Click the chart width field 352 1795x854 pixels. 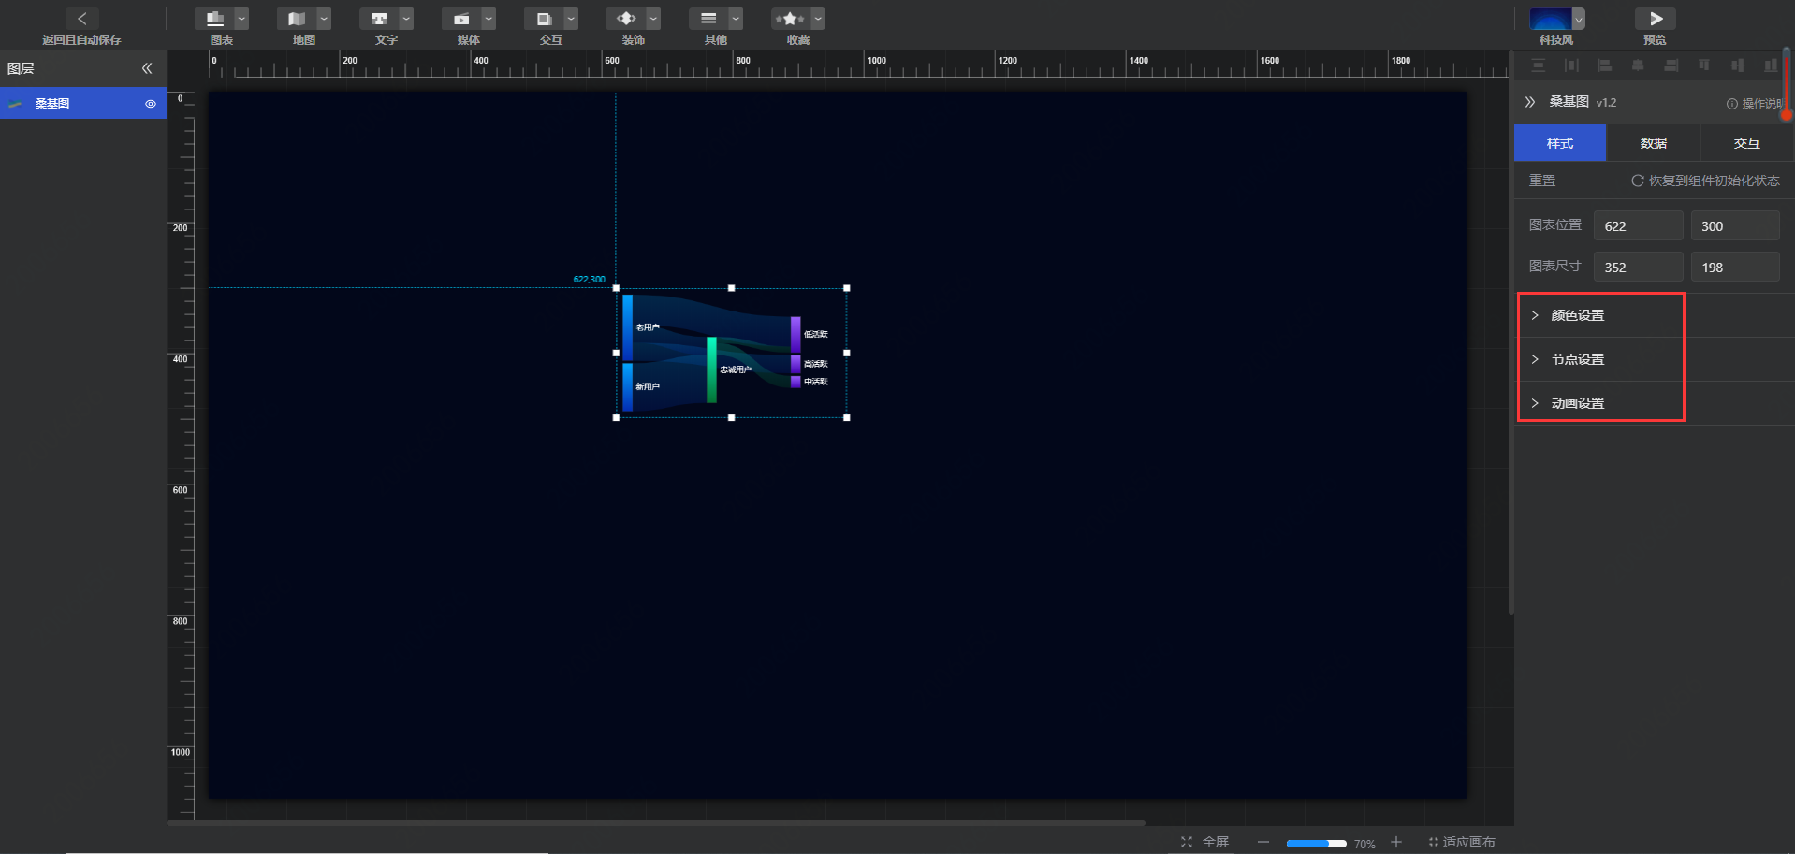1639,268
